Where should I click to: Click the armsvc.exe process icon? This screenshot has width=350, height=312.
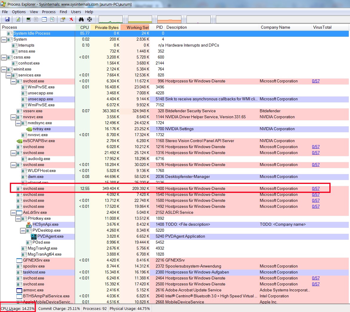click(19, 290)
